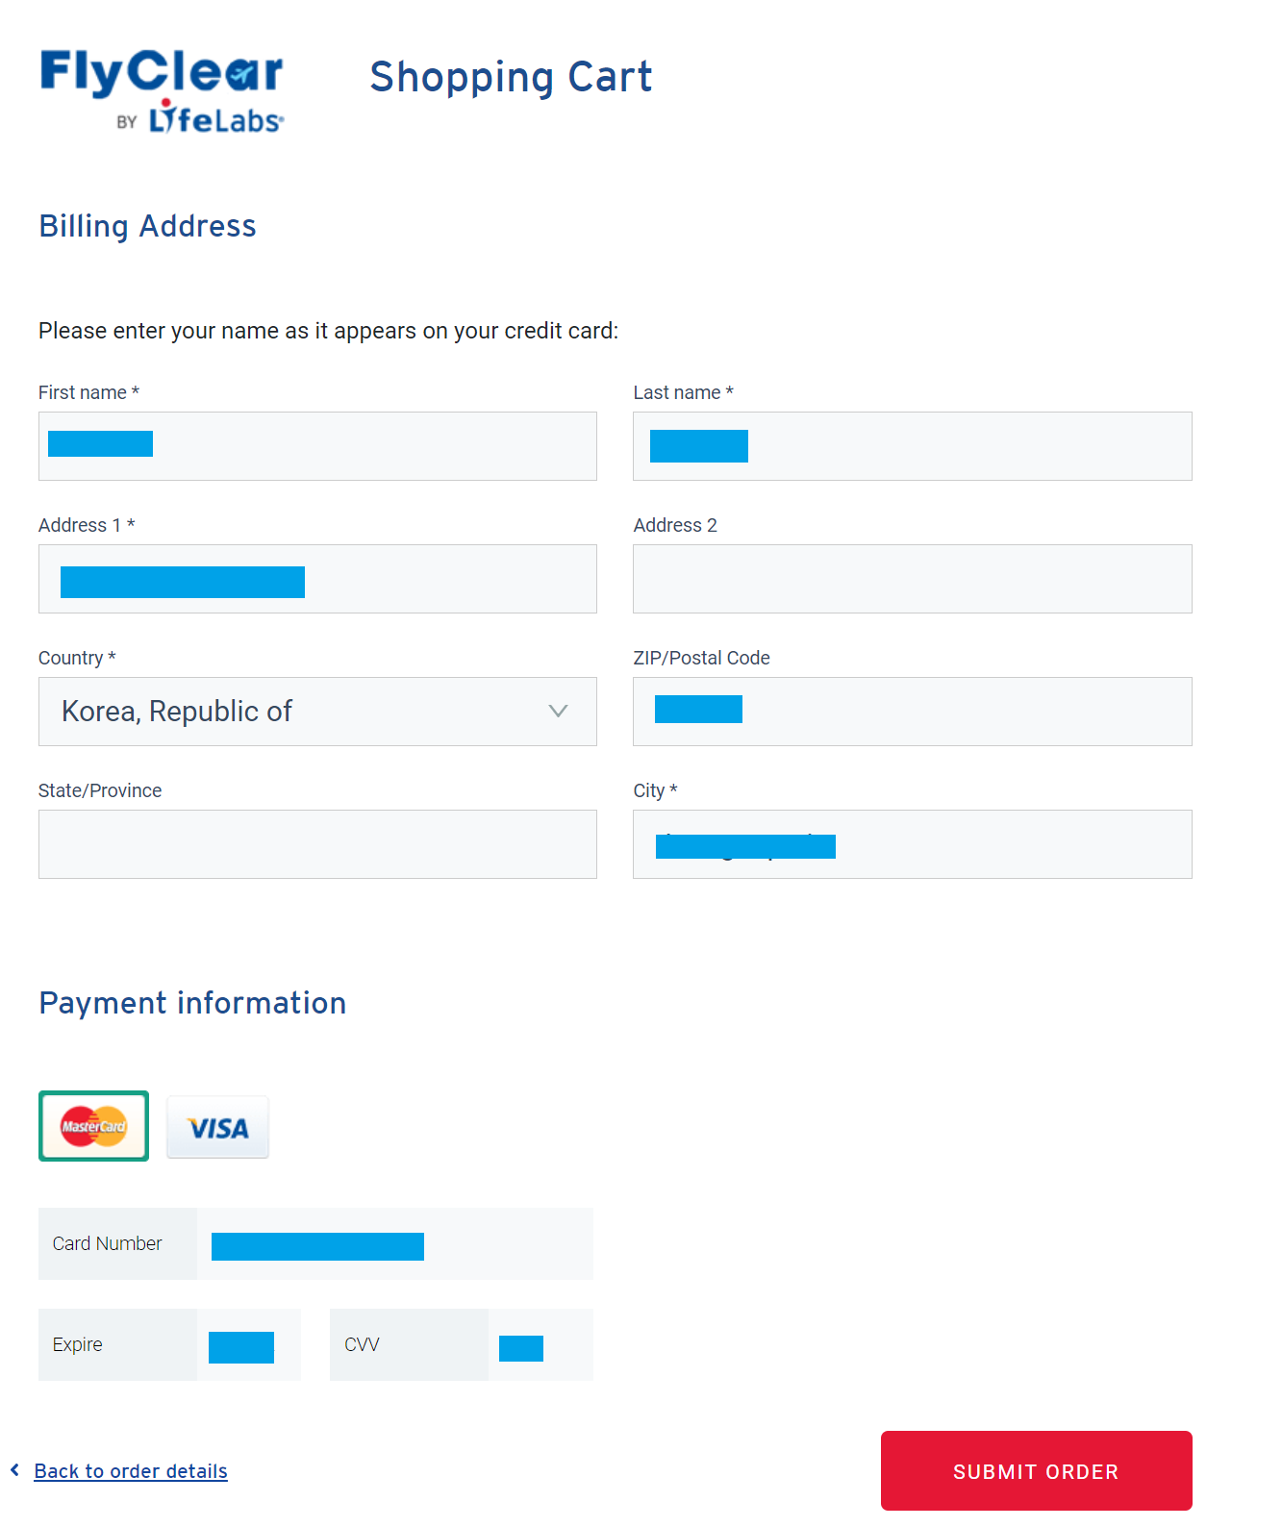Viewport: 1282px width, 1527px height.
Task: Click the back arrow chevron icon
Action: point(15,1470)
